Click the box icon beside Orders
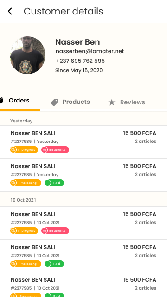 click(x=1, y=101)
